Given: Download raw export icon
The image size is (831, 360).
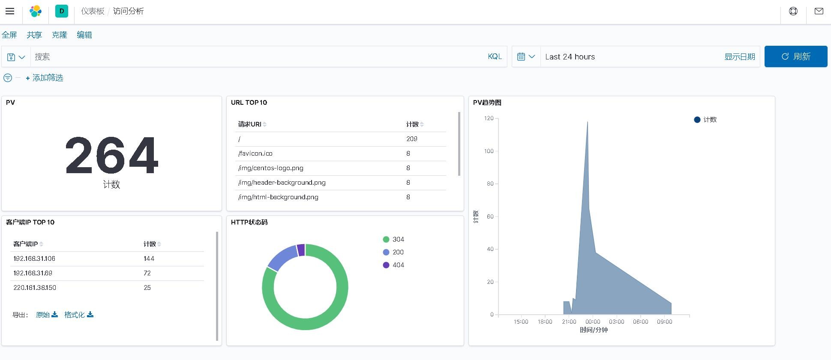Looking at the screenshot, I should click(55, 315).
